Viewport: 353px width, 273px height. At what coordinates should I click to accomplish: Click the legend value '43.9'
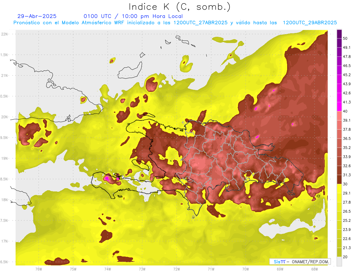347,84
